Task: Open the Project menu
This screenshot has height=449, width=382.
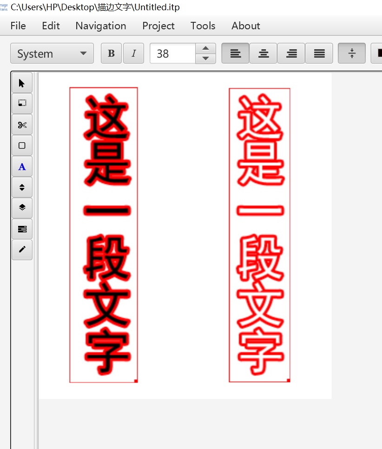Action: pyautogui.click(x=158, y=26)
